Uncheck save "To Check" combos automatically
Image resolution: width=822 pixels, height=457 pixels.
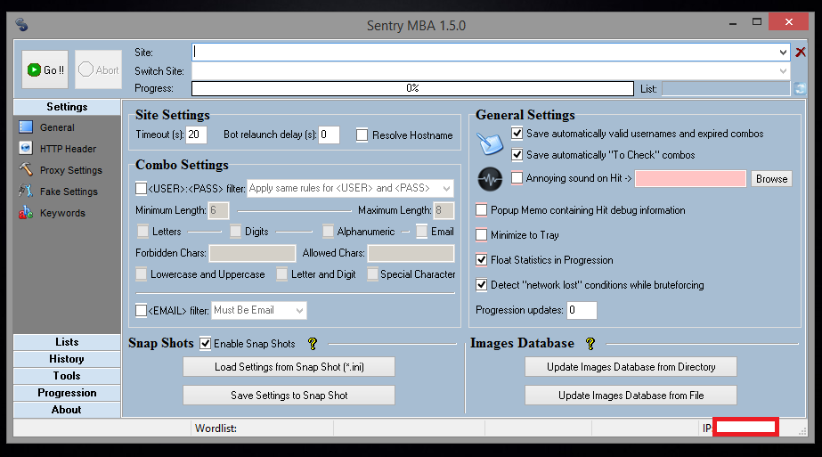coord(517,155)
